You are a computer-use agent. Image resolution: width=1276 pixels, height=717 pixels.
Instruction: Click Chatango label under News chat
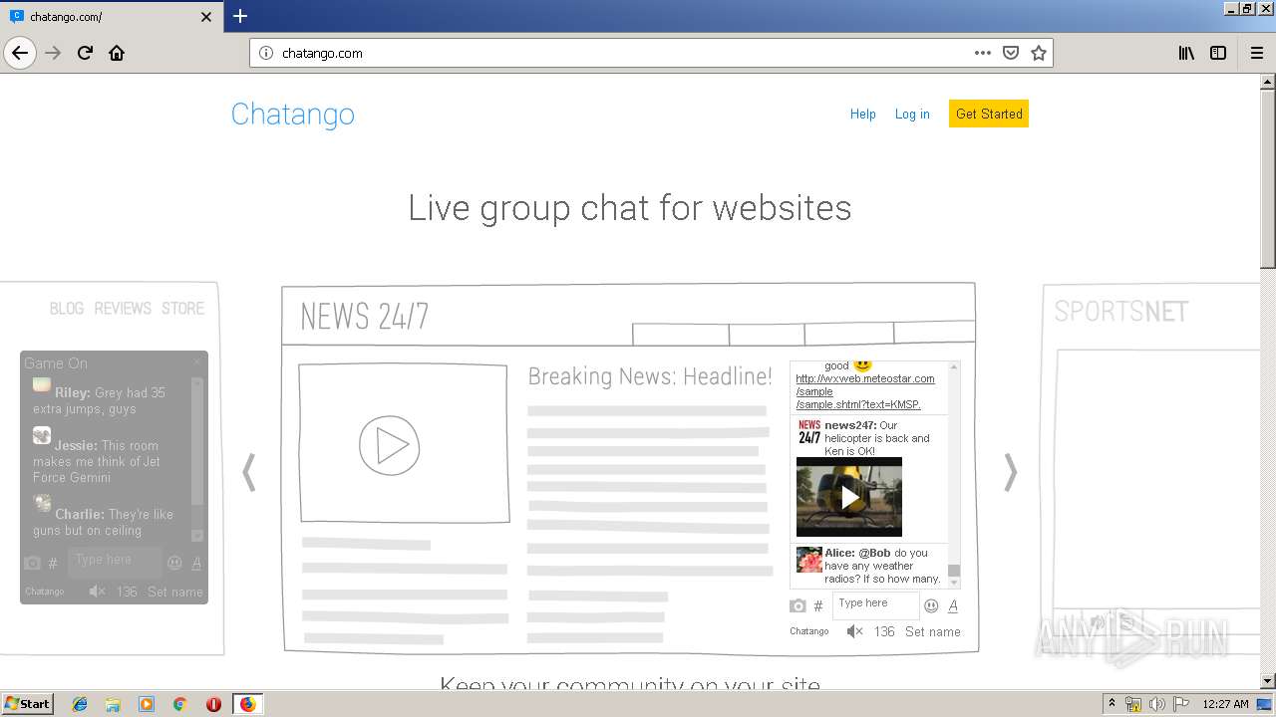click(809, 631)
